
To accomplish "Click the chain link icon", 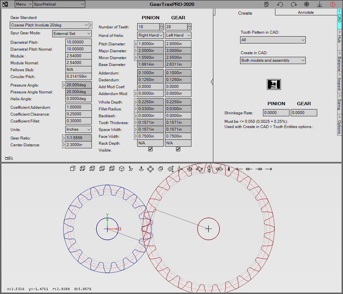I will coord(9,158).
